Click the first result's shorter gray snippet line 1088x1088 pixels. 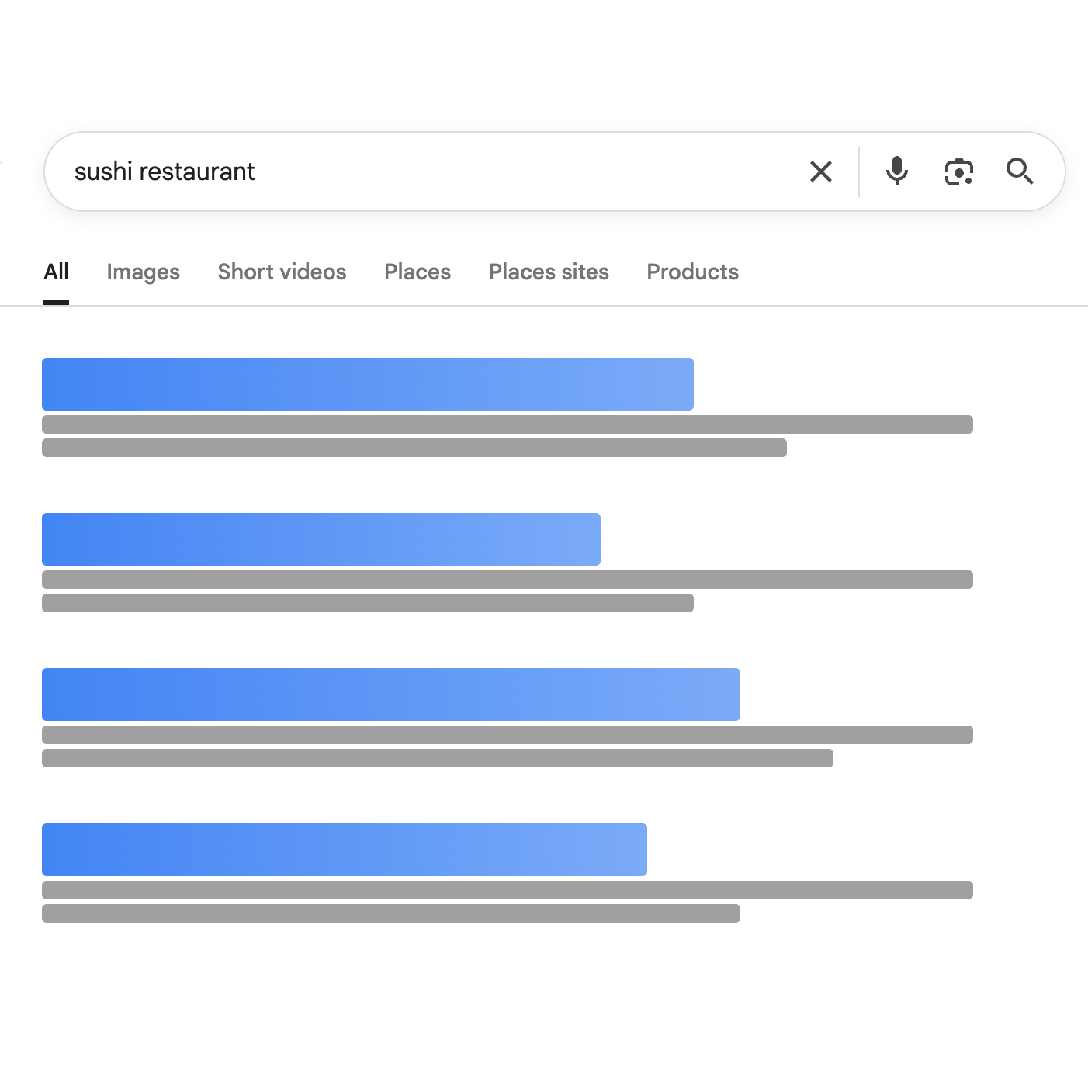coord(414,448)
